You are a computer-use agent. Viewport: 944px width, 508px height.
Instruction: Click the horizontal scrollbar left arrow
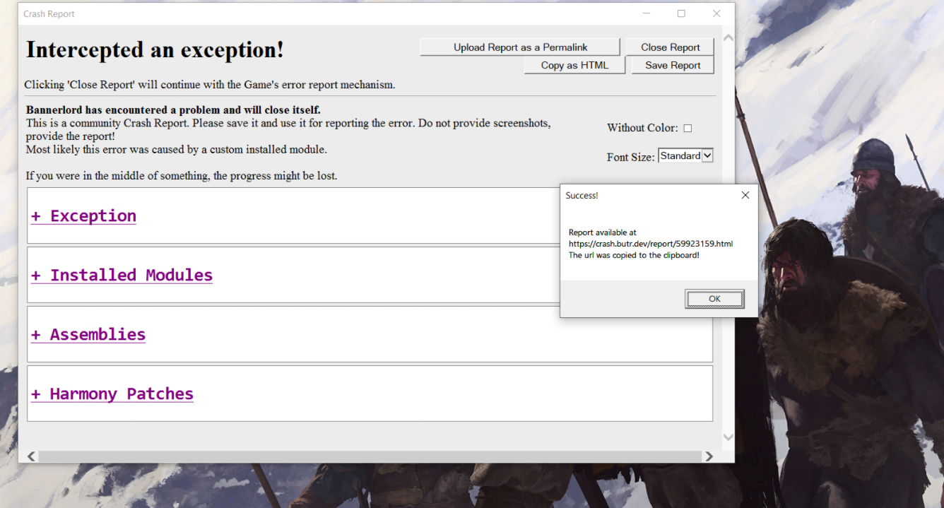pyautogui.click(x=31, y=456)
